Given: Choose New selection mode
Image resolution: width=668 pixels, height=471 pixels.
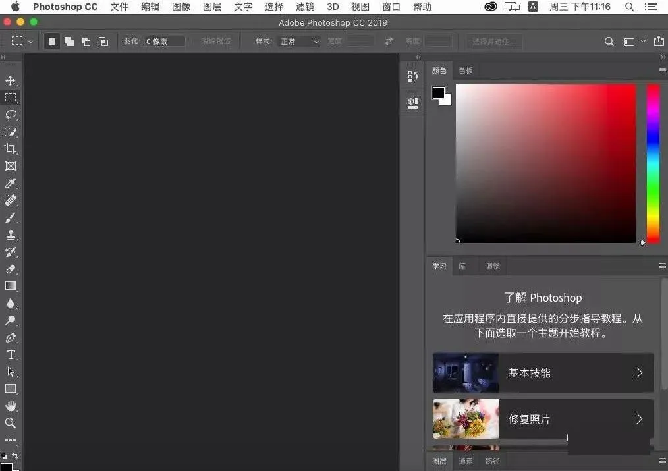Looking at the screenshot, I should tap(52, 42).
